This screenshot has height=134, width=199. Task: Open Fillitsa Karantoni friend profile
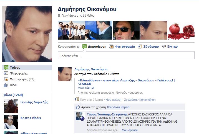point(34,133)
